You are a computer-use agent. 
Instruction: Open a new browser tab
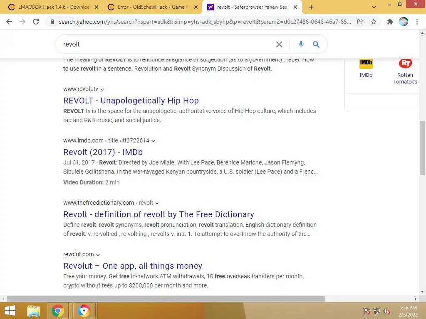pos(311,7)
